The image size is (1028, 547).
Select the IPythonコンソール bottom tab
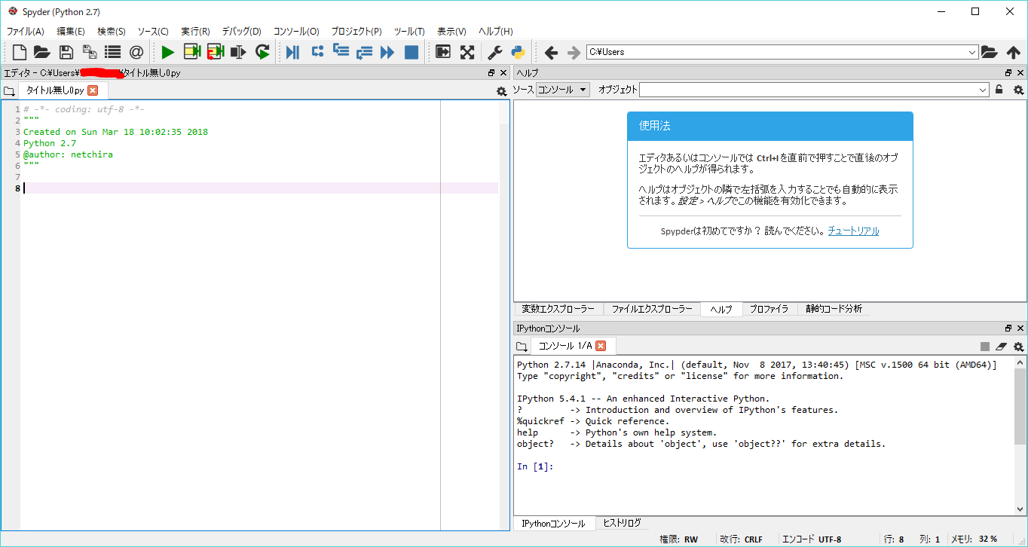(x=554, y=523)
